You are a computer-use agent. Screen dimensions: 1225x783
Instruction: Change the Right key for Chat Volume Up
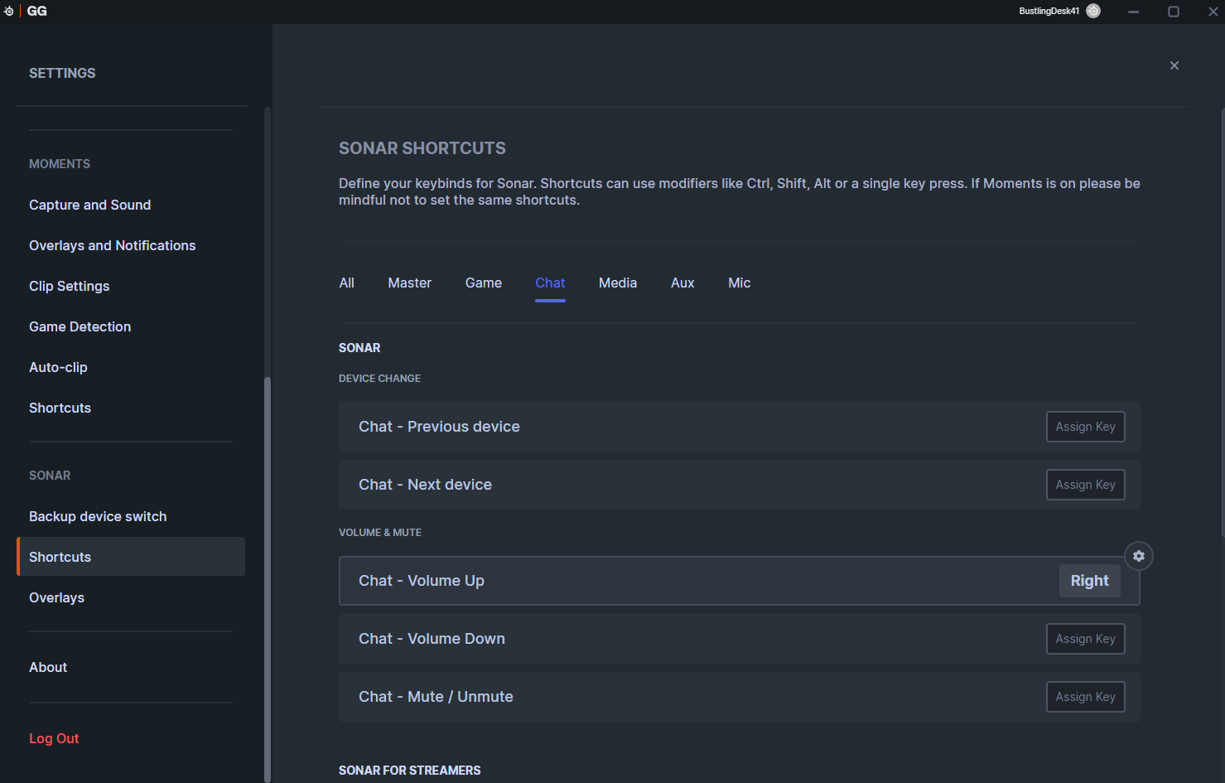point(1090,581)
